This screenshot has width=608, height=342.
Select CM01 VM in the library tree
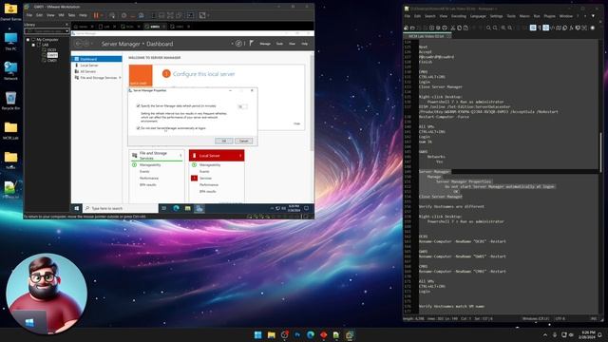(51, 61)
